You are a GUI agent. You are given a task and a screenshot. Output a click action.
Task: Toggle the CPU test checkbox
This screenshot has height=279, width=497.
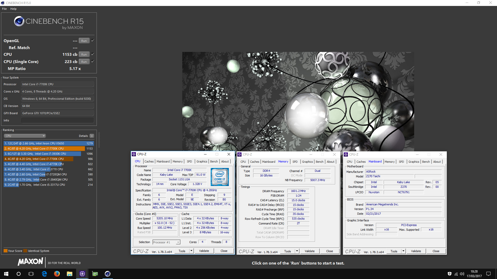coord(93,54)
